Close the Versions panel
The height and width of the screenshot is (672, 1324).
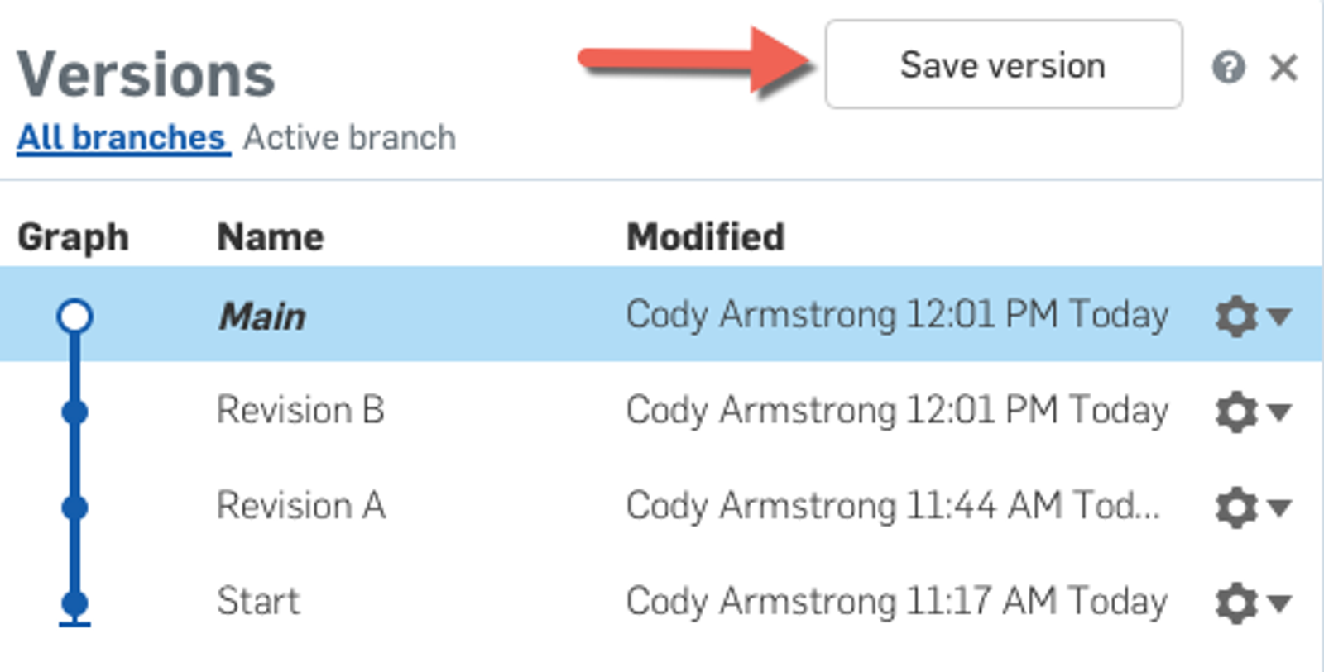coord(1283,67)
